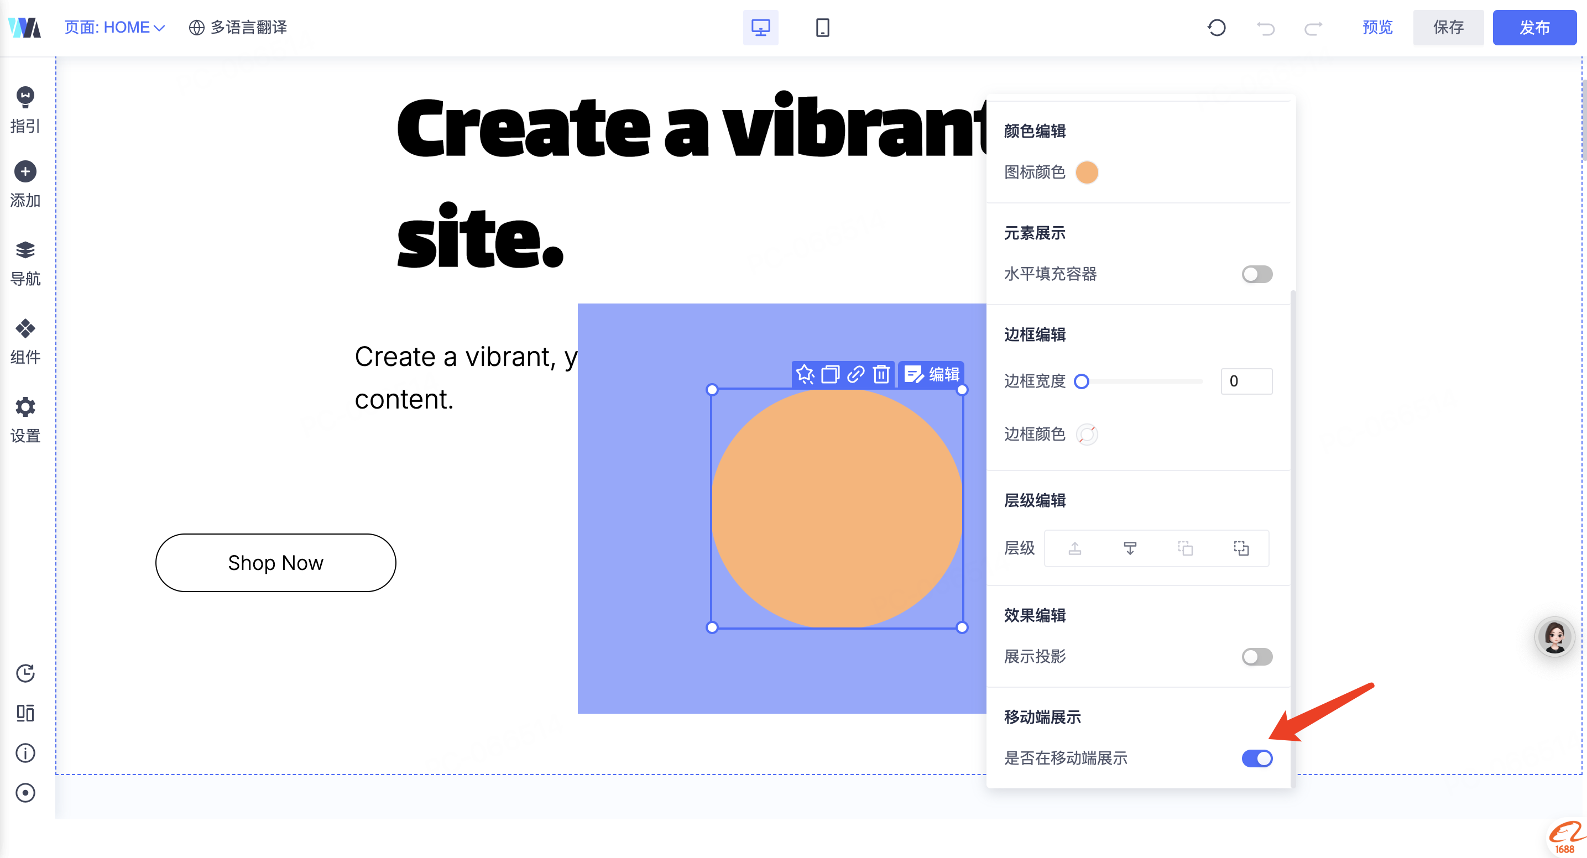The height and width of the screenshot is (858, 1587).
Task: Click the link icon on element toolbar
Action: point(856,374)
